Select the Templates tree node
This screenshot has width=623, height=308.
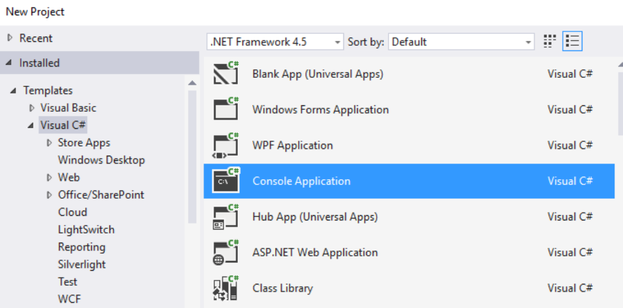[x=48, y=90]
